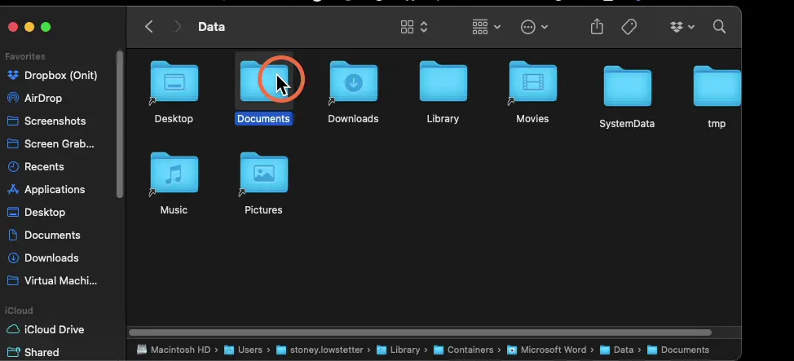
Task: Select the Library folder icon
Action: [443, 81]
